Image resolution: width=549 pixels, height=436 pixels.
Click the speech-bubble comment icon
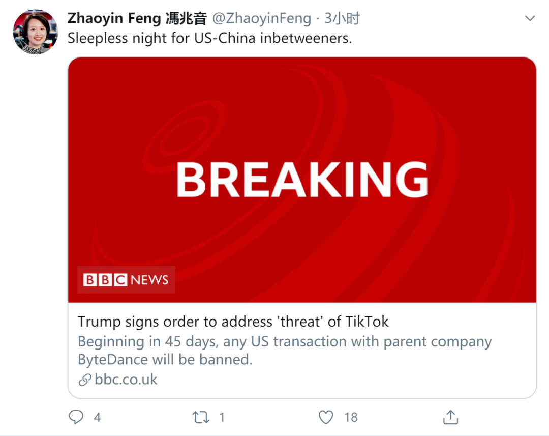76,417
